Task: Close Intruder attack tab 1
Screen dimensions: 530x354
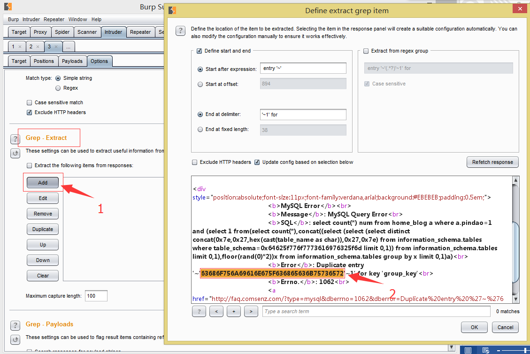Action: tap(20, 46)
